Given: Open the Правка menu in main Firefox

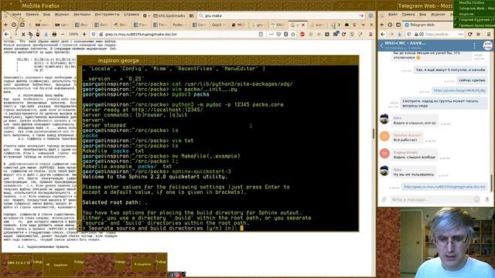Looking at the screenshot, I should point(32,15).
